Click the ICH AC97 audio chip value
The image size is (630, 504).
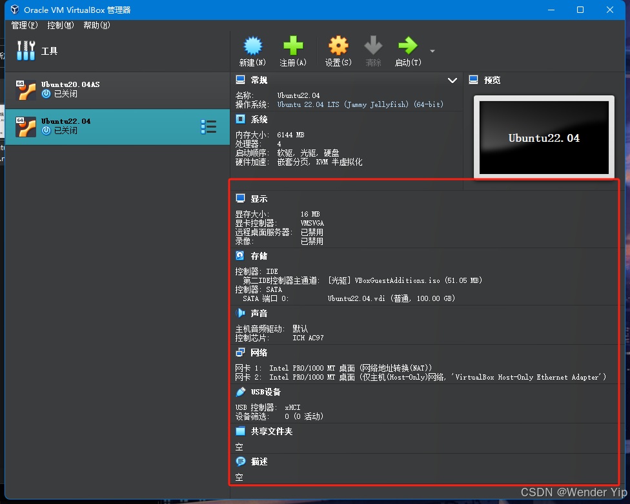point(308,338)
